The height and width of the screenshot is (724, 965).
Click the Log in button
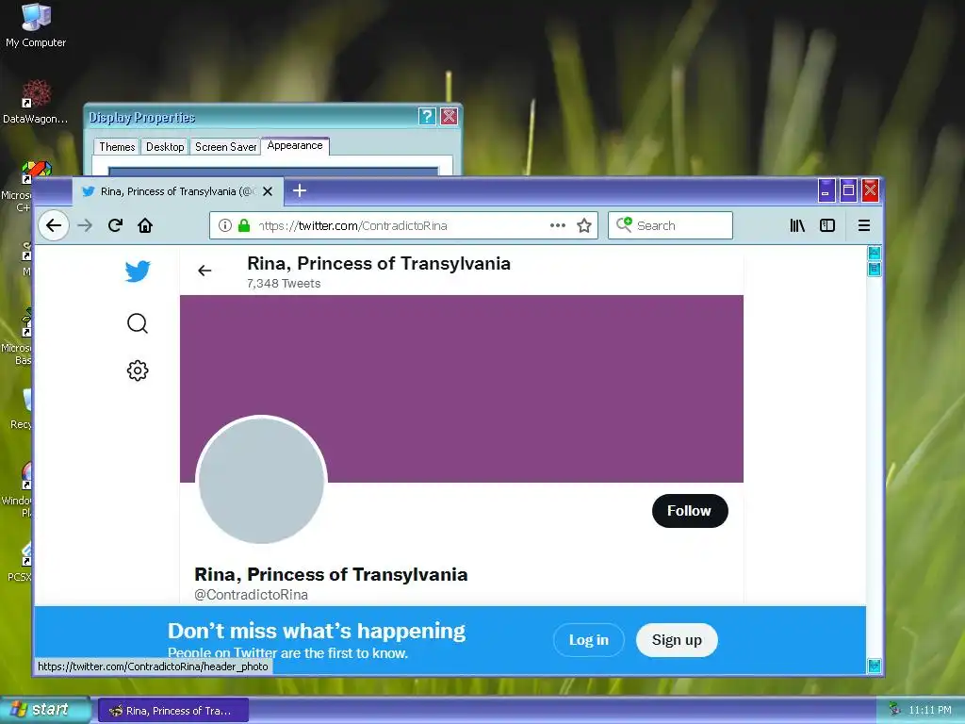coord(588,640)
